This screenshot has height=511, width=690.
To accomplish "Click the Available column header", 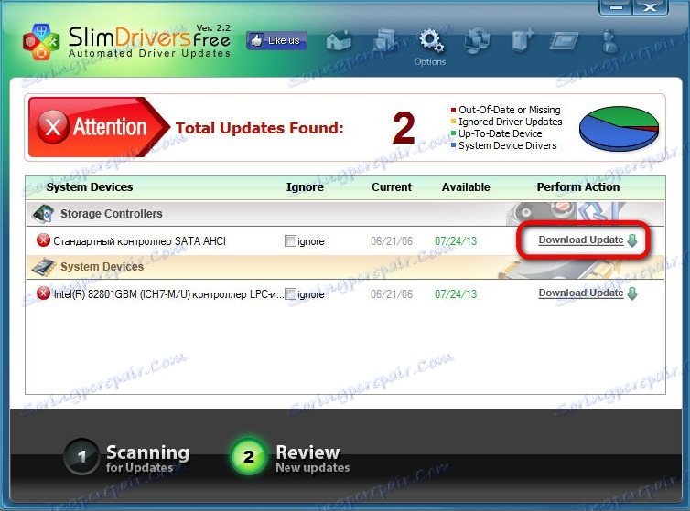I will click(466, 187).
